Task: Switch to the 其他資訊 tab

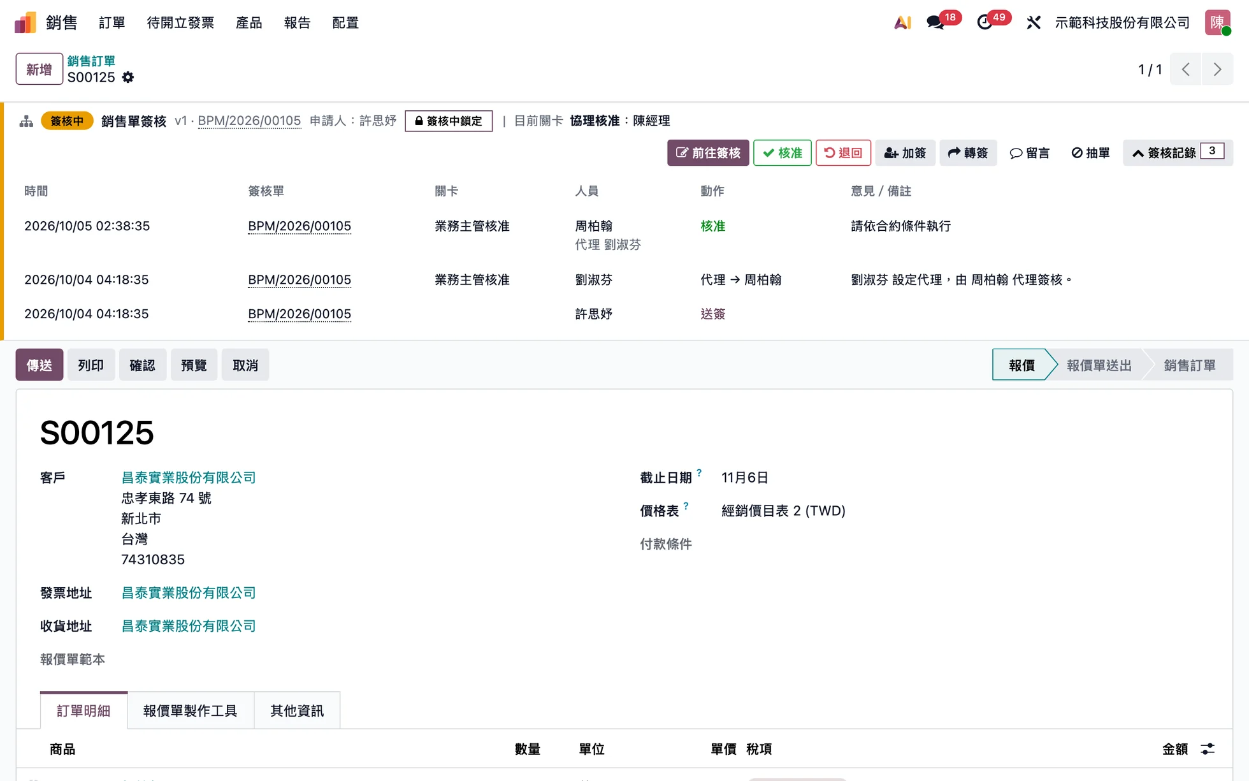Action: (297, 710)
